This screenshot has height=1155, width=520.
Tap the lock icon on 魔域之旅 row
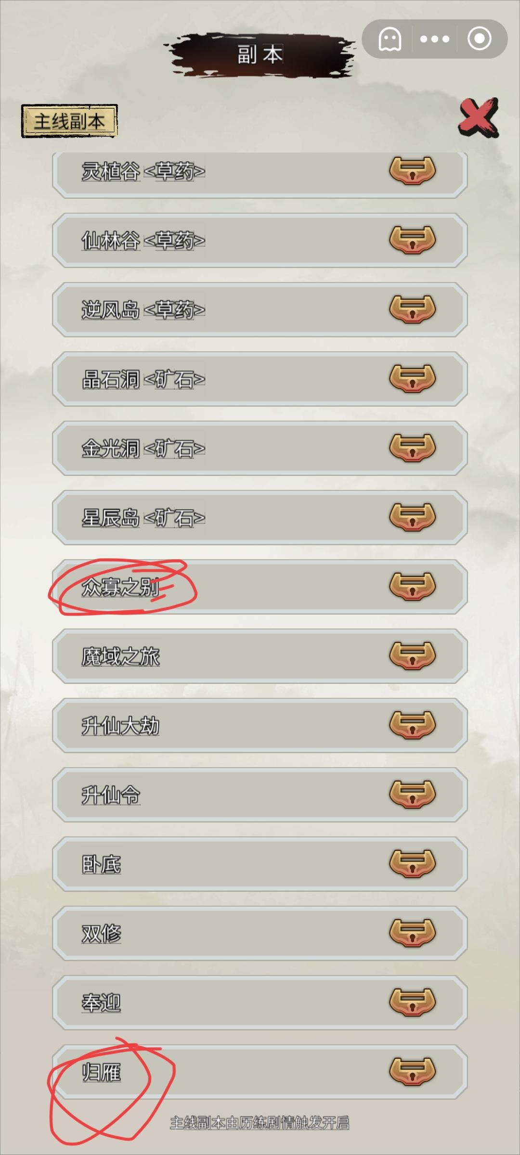413,656
